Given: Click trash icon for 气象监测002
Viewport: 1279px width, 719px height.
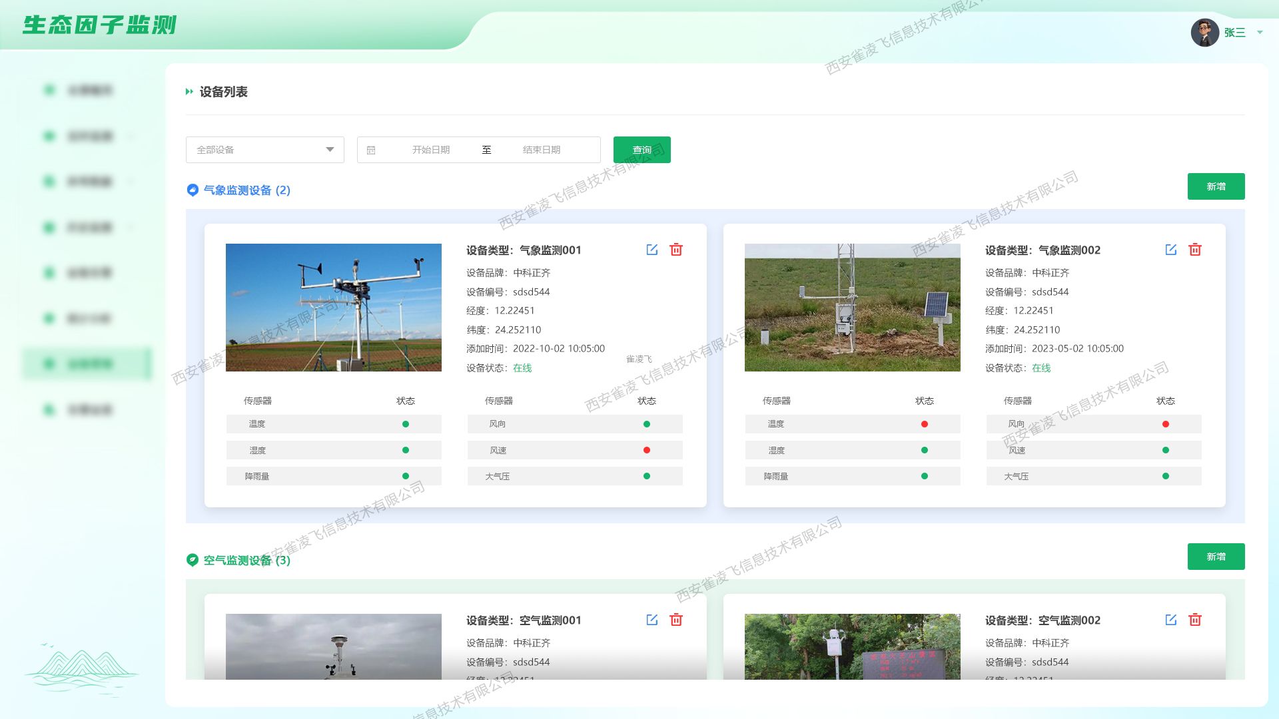Looking at the screenshot, I should [1195, 250].
